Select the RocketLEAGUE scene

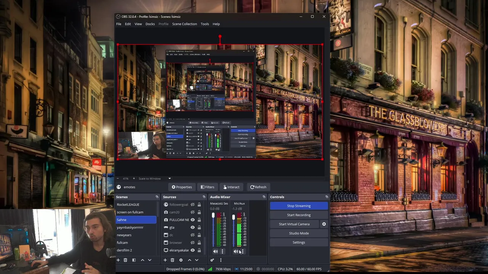(x=136, y=204)
